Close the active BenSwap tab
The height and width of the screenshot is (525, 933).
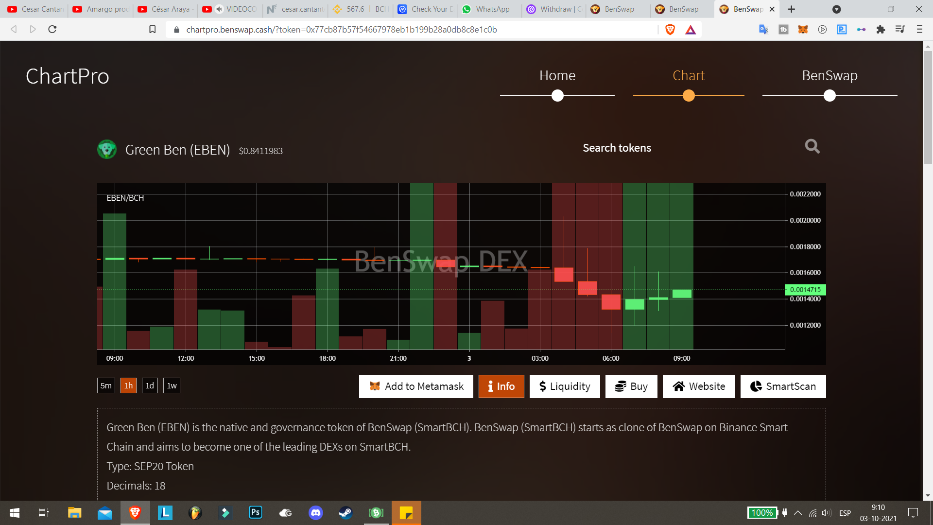772,9
